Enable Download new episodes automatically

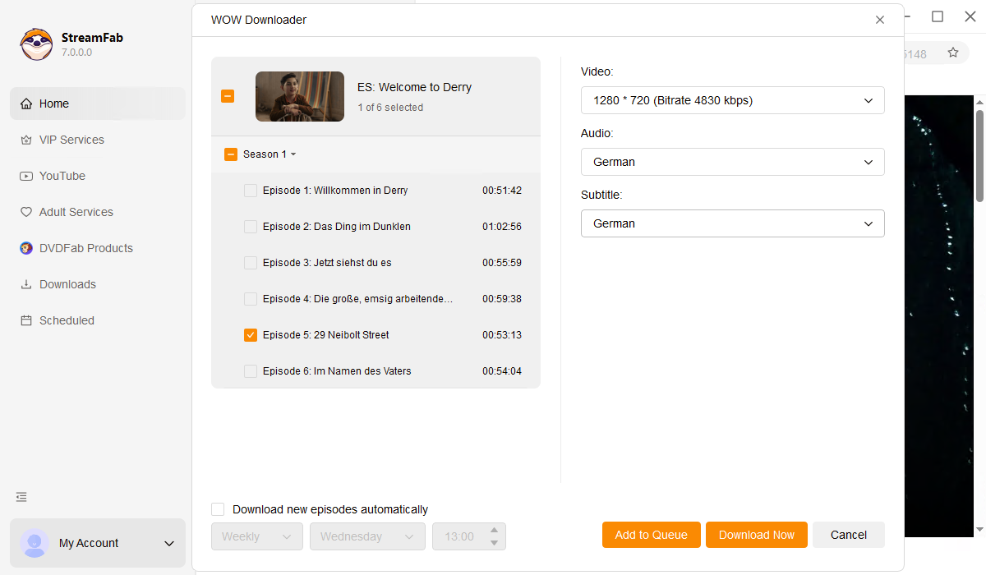tap(218, 509)
